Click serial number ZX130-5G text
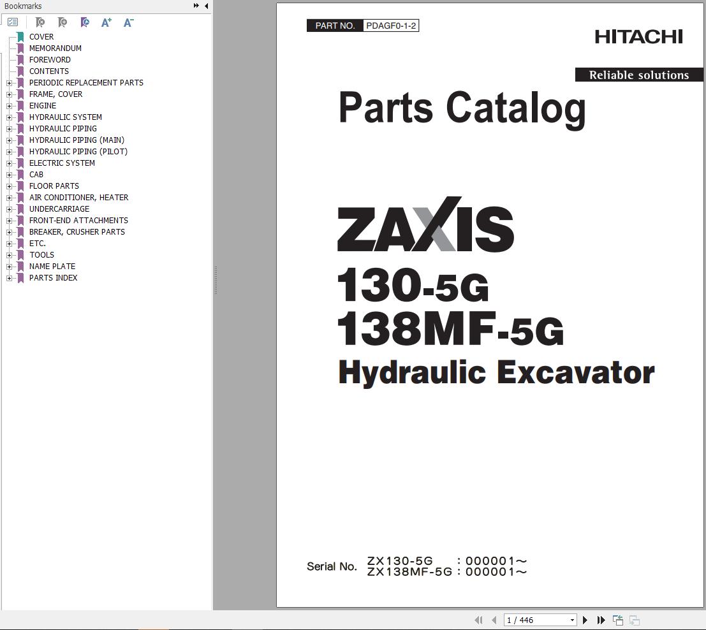The height and width of the screenshot is (630, 706). click(x=400, y=561)
